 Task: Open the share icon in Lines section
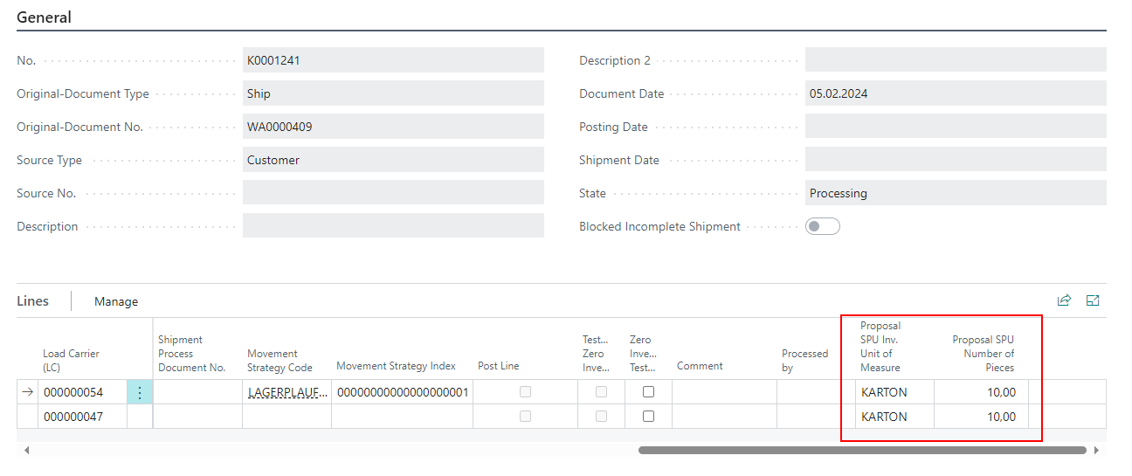(x=1064, y=300)
